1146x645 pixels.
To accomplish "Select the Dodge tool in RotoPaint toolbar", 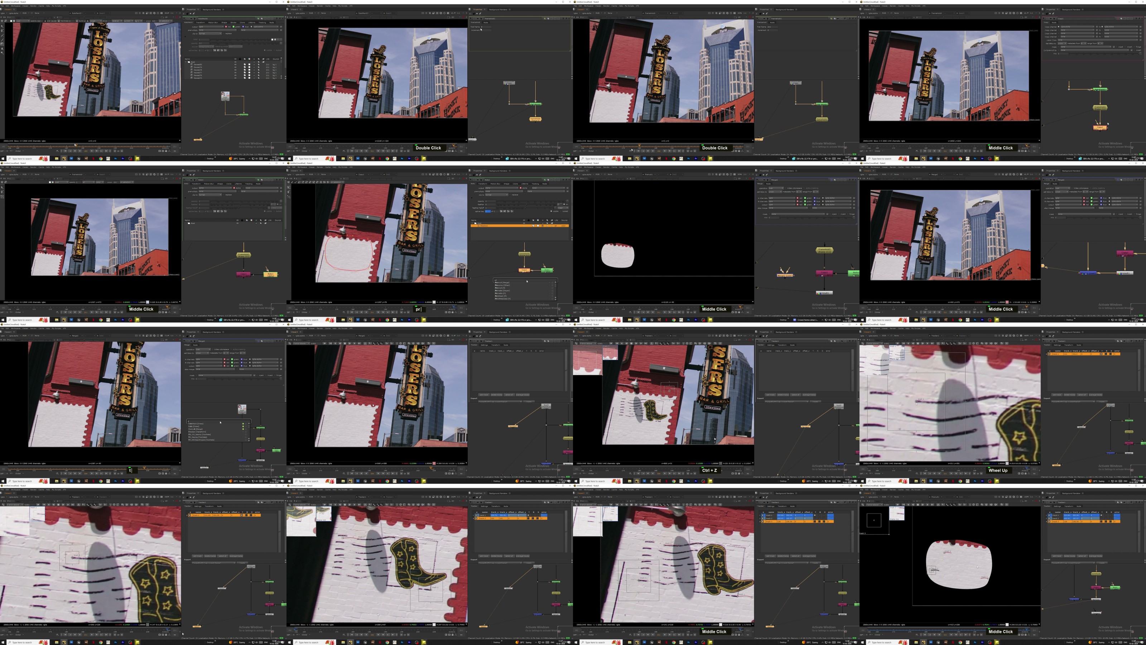I will [x=2, y=53].
